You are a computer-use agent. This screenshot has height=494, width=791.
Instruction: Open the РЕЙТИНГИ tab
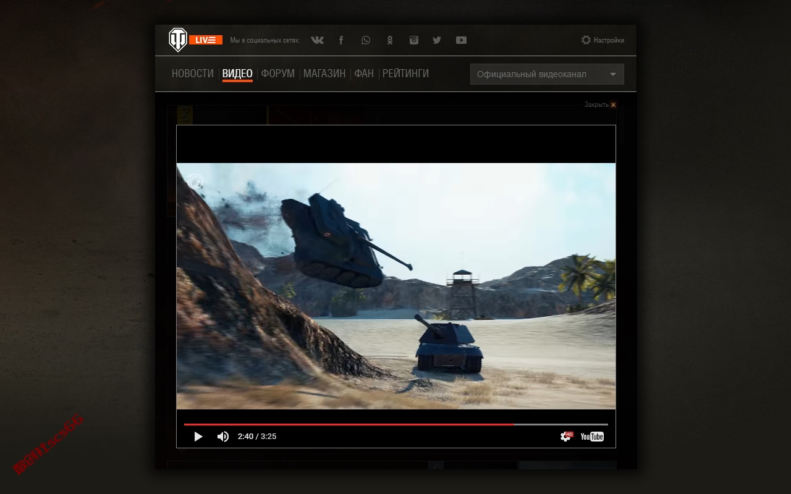pyautogui.click(x=405, y=73)
